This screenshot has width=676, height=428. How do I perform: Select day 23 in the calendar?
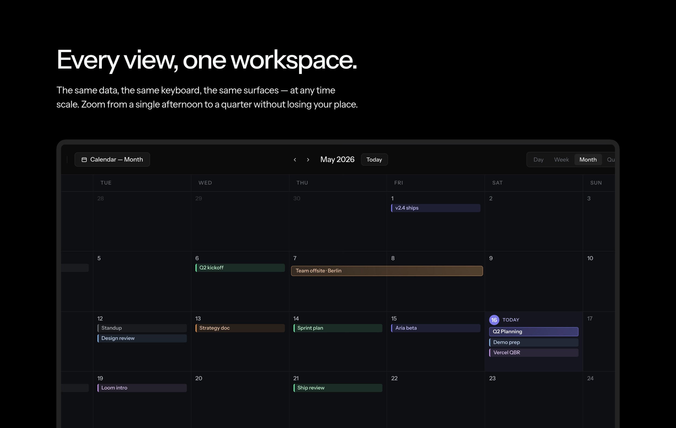click(x=492, y=378)
